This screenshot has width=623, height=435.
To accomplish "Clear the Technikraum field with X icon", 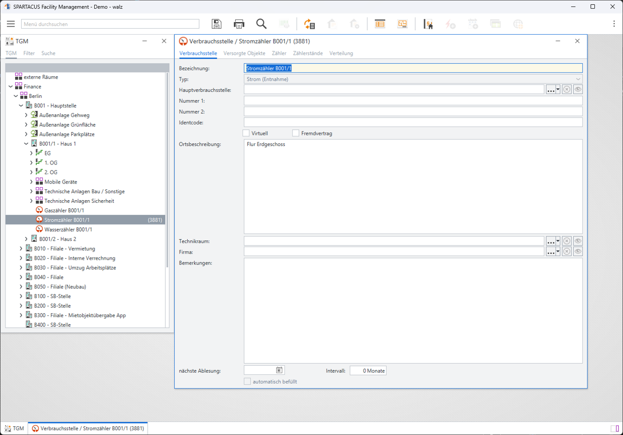I will pos(567,241).
